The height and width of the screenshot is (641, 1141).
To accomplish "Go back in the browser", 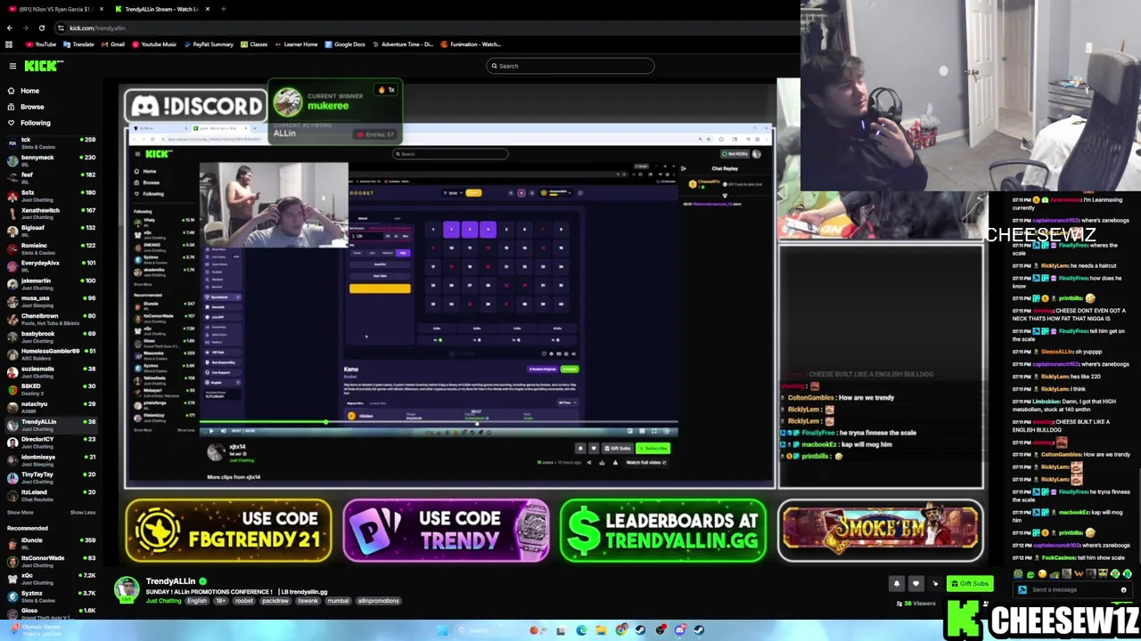I will (x=10, y=28).
